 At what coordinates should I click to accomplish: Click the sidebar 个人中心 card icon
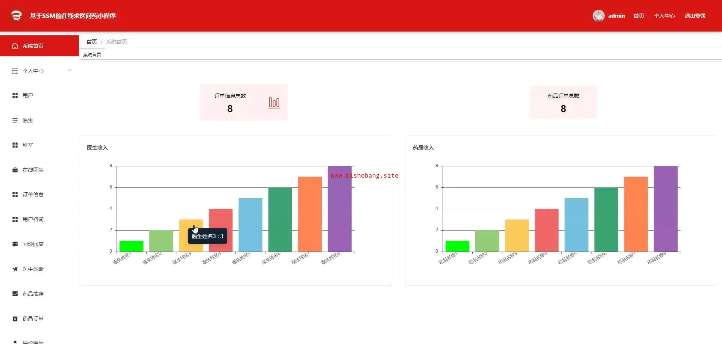[15, 71]
